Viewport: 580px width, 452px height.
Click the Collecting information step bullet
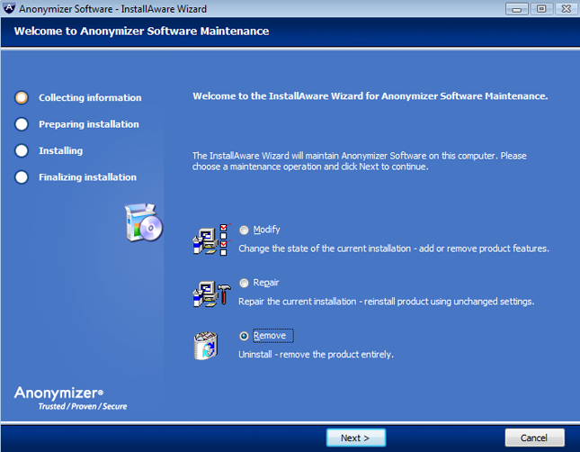tap(22, 98)
